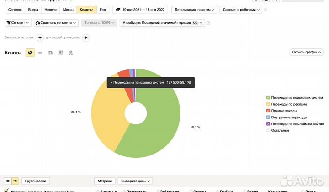This screenshot has width=329, height=192.
Task: Click the «Группировки» button
Action: pos(35,181)
